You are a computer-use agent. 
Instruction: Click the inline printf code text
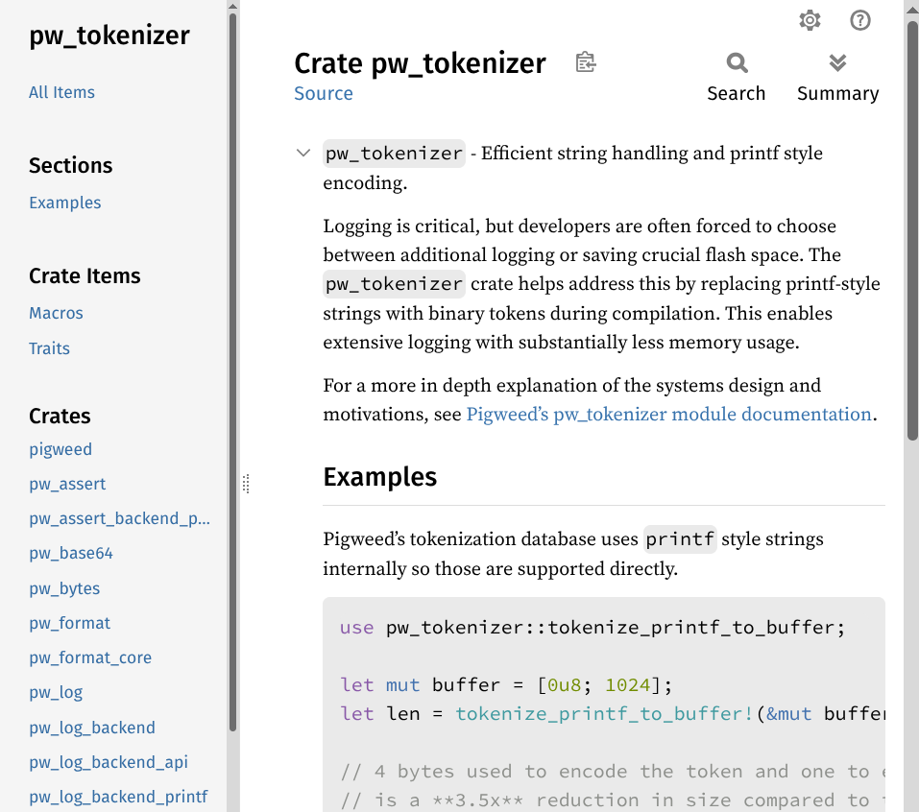(x=680, y=539)
